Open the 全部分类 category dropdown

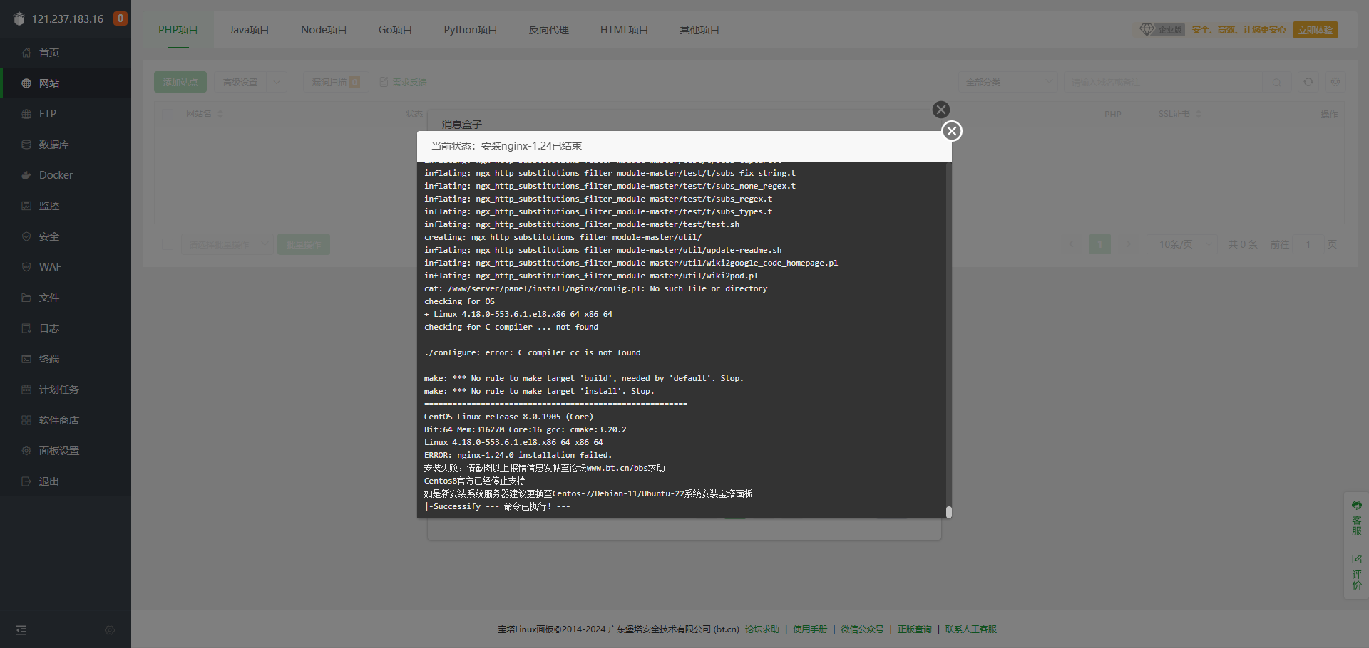tap(1007, 82)
